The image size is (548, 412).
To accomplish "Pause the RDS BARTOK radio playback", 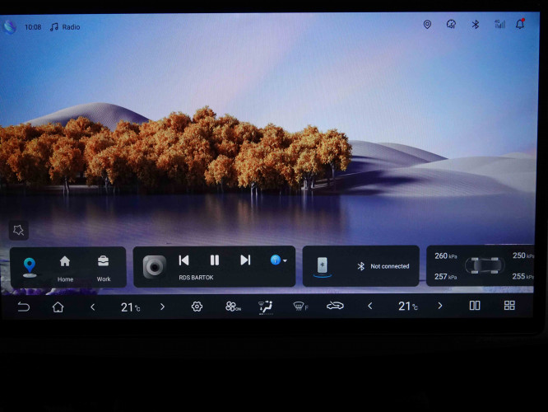I will click(x=215, y=260).
